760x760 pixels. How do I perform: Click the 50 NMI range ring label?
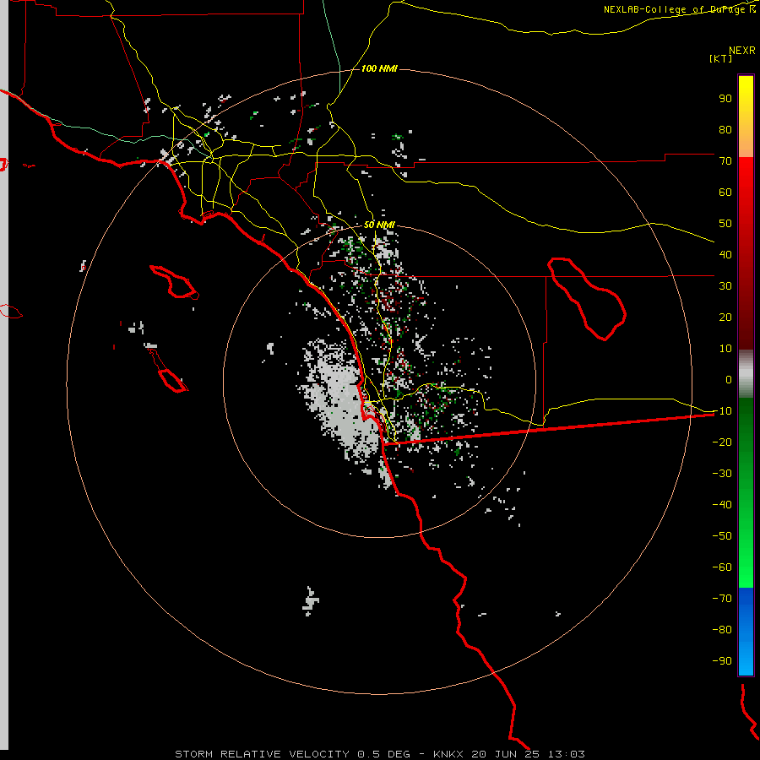coord(379,225)
